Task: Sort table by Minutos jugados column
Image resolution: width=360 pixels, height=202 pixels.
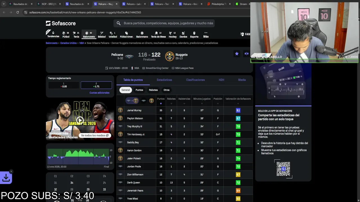Action: click(x=202, y=101)
